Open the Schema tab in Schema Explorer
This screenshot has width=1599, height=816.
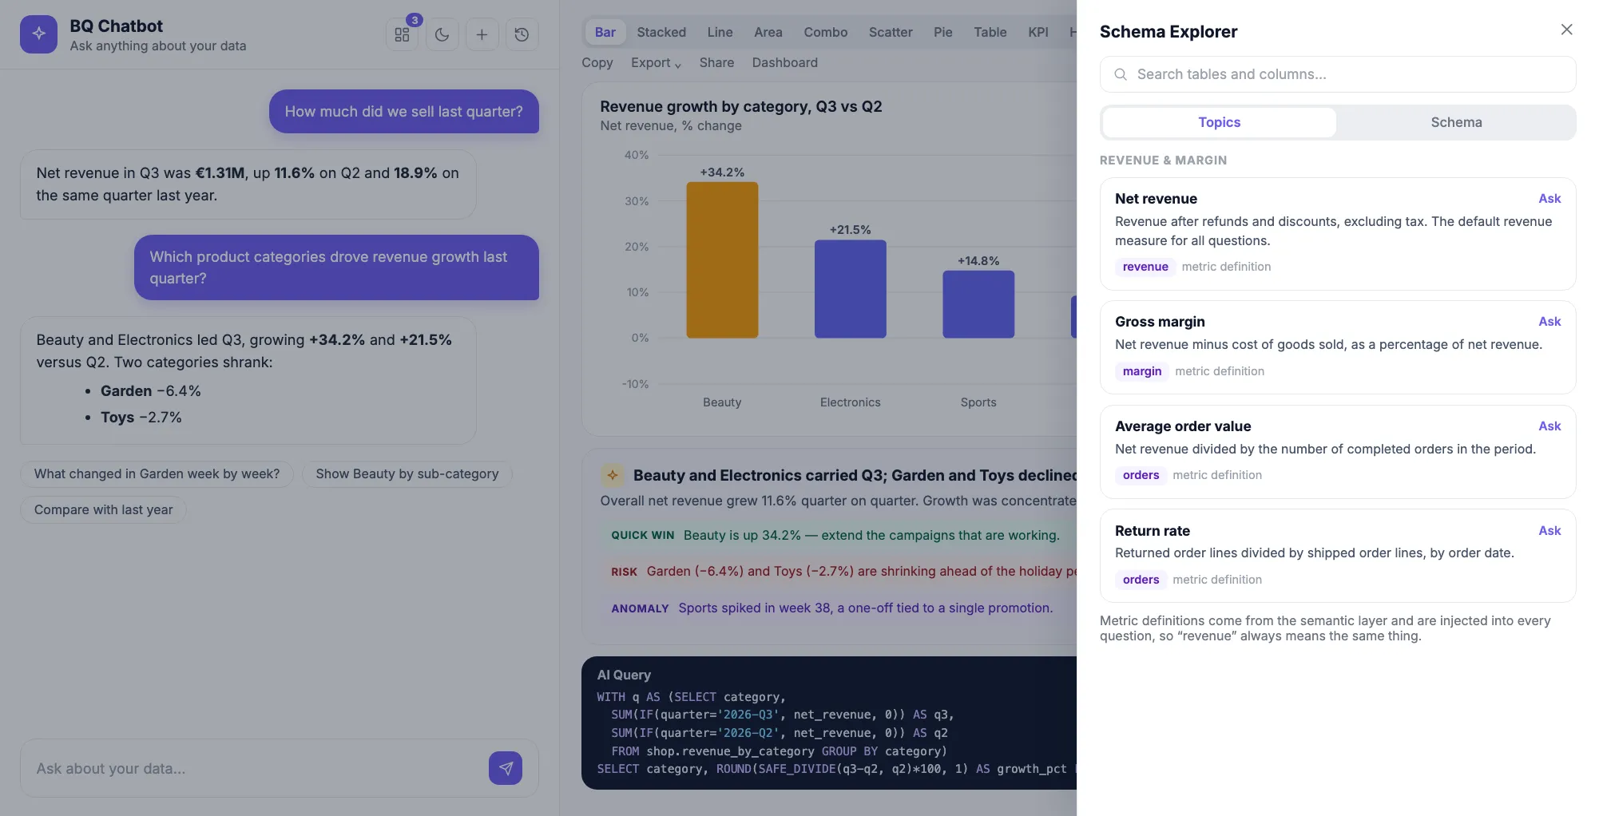(x=1456, y=122)
